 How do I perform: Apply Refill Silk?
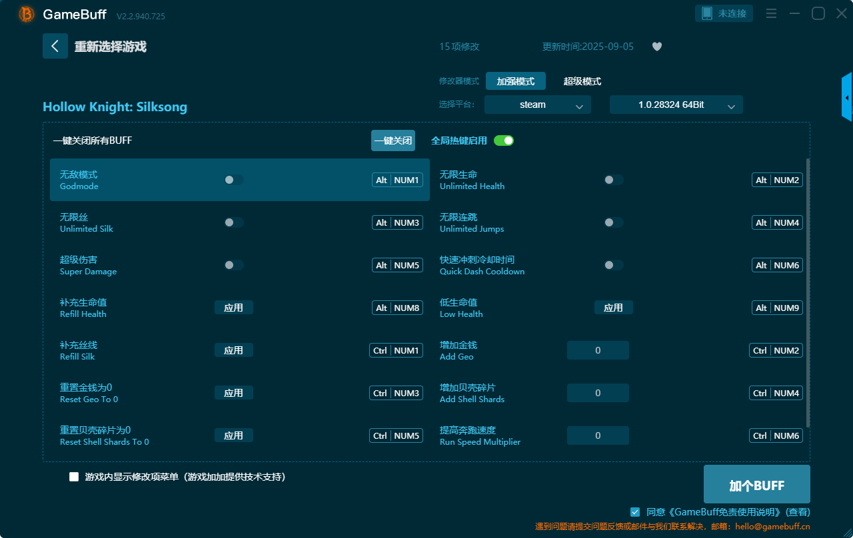tap(233, 350)
